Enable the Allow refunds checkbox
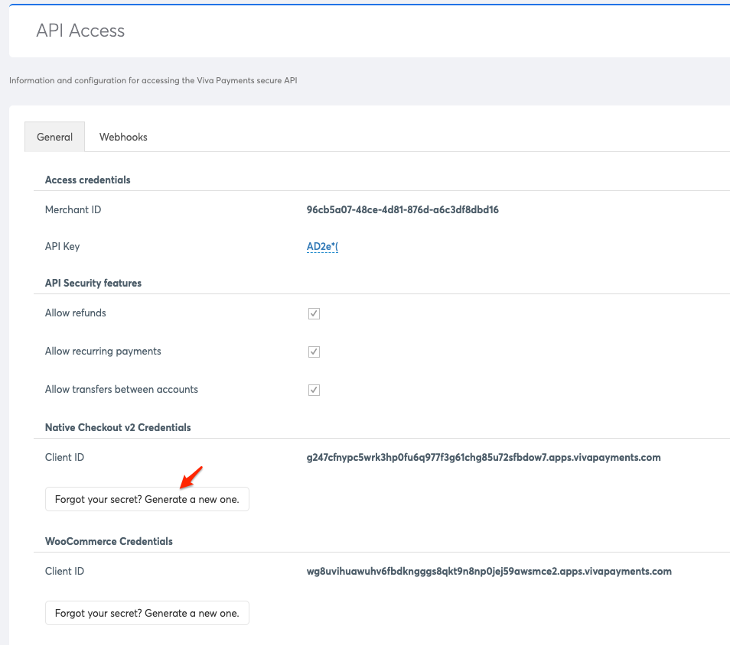The height and width of the screenshot is (645, 730). point(314,313)
